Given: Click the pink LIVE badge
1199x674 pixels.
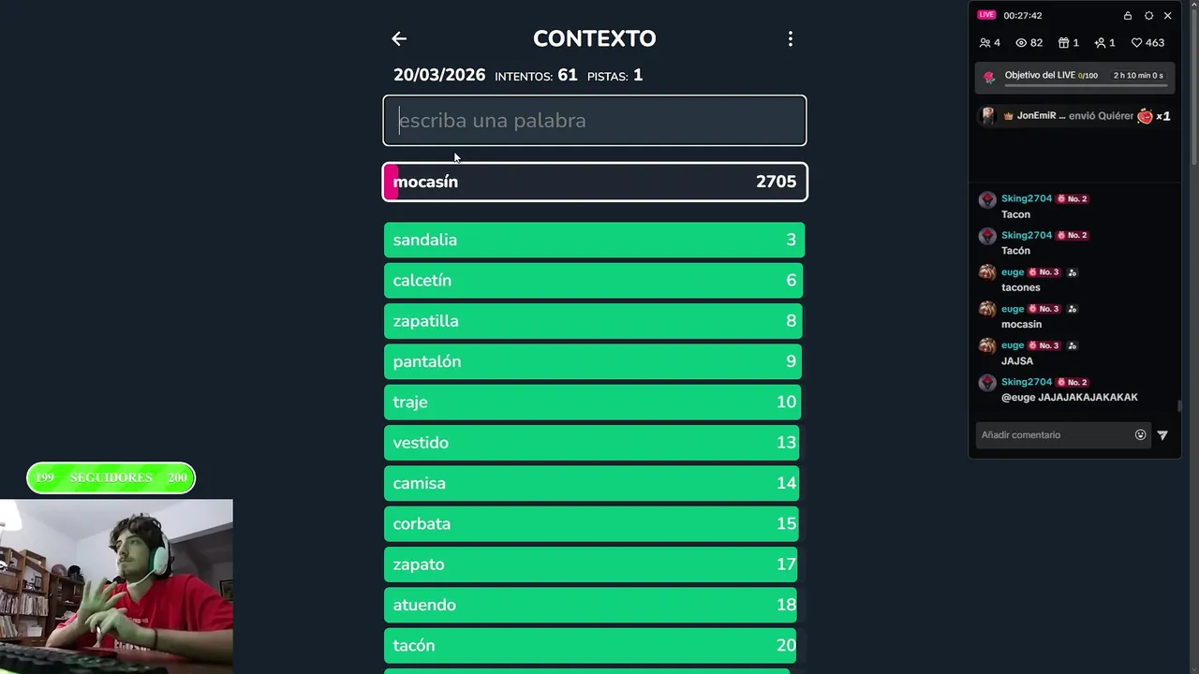Looking at the screenshot, I should pos(986,15).
